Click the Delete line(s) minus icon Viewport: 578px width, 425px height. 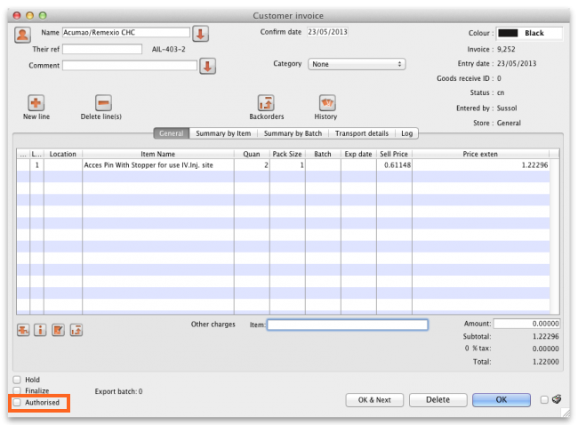click(102, 103)
